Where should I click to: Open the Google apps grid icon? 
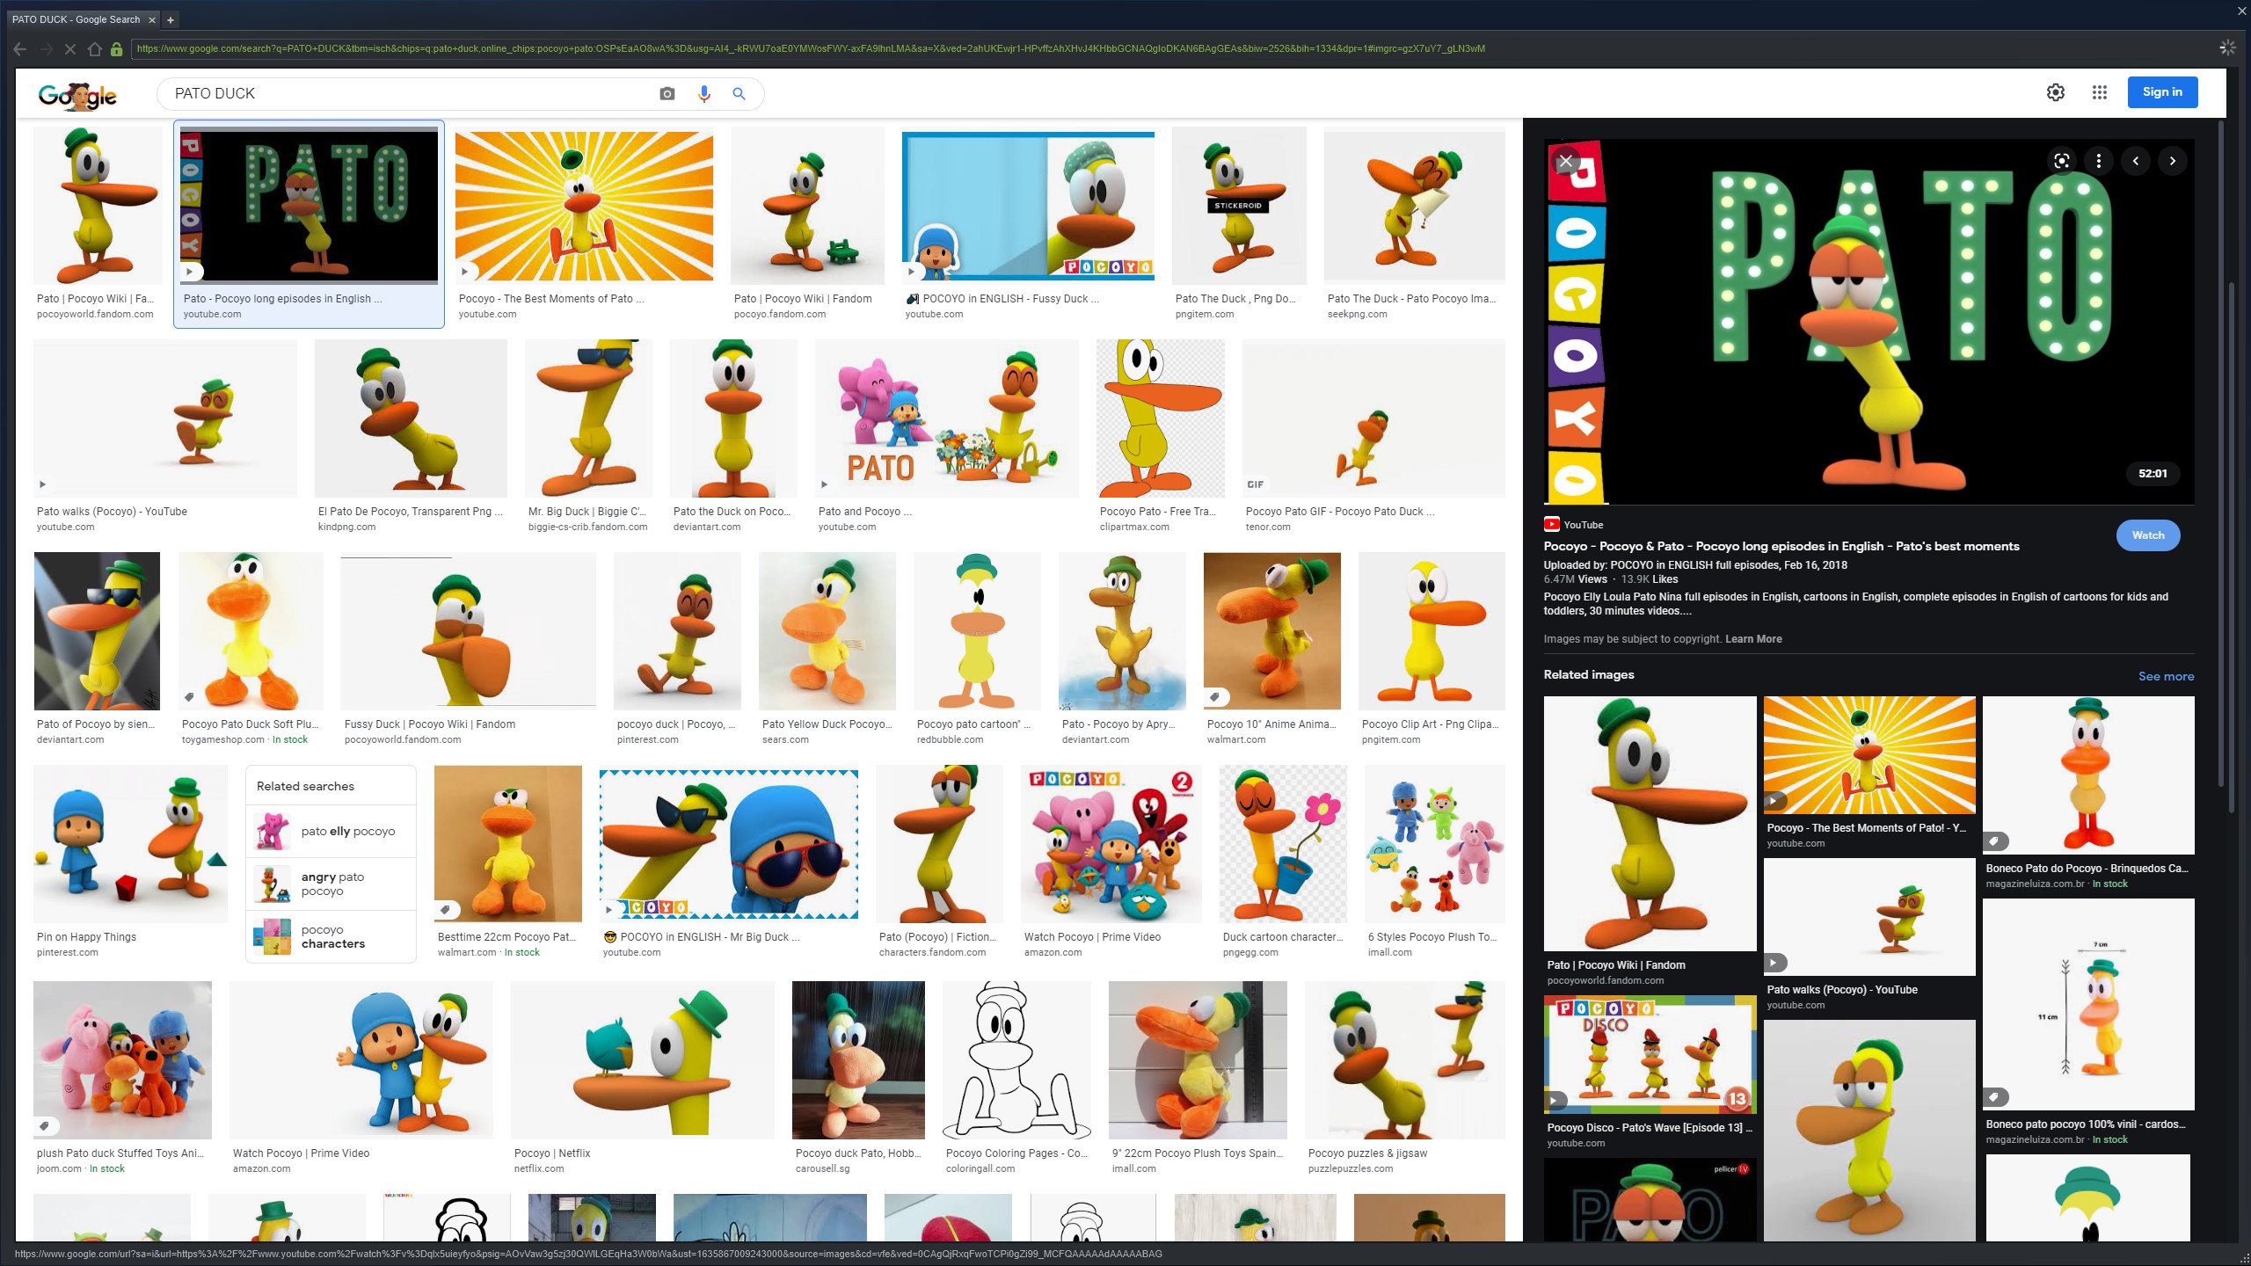[2099, 92]
